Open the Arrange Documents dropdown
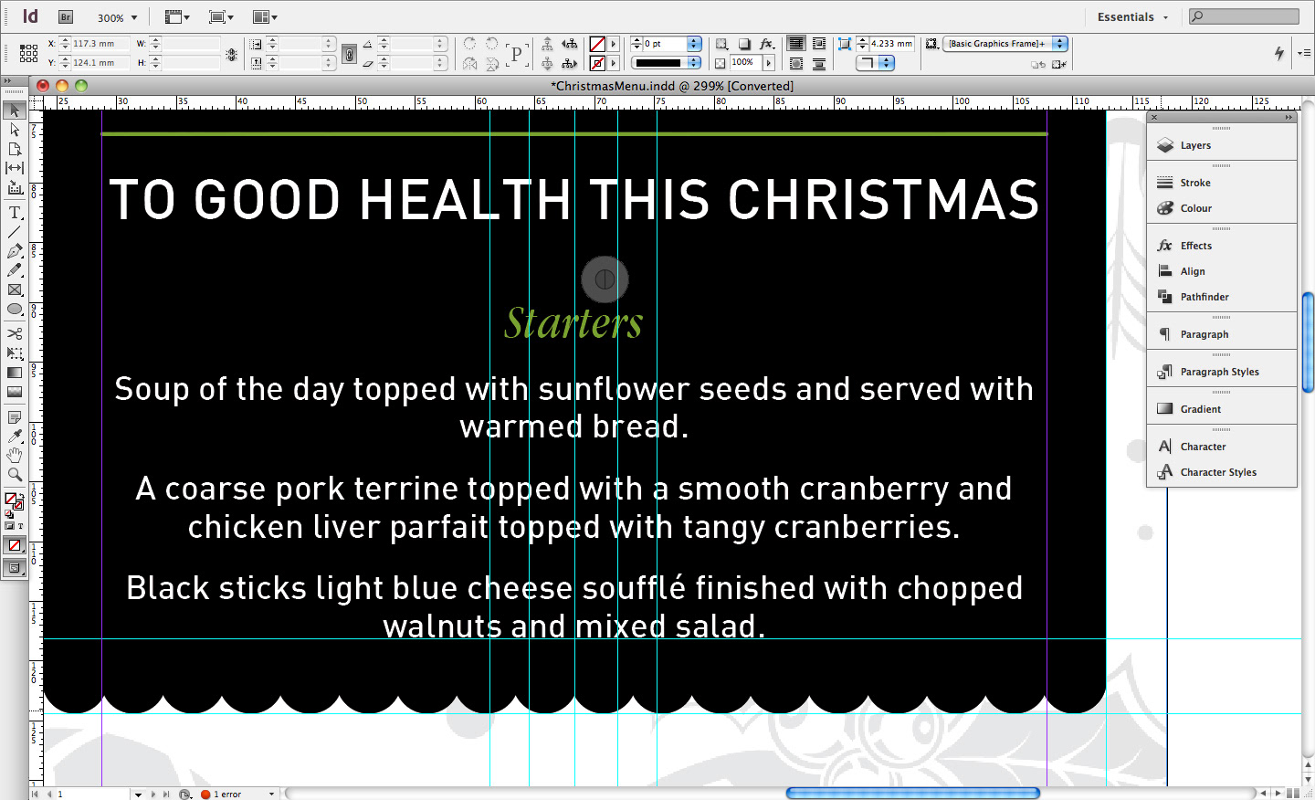 tap(265, 17)
